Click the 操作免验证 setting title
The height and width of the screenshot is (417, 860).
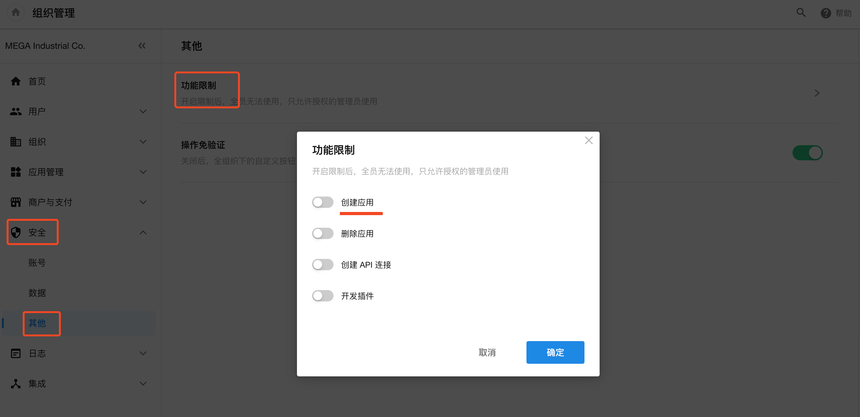pyautogui.click(x=203, y=145)
